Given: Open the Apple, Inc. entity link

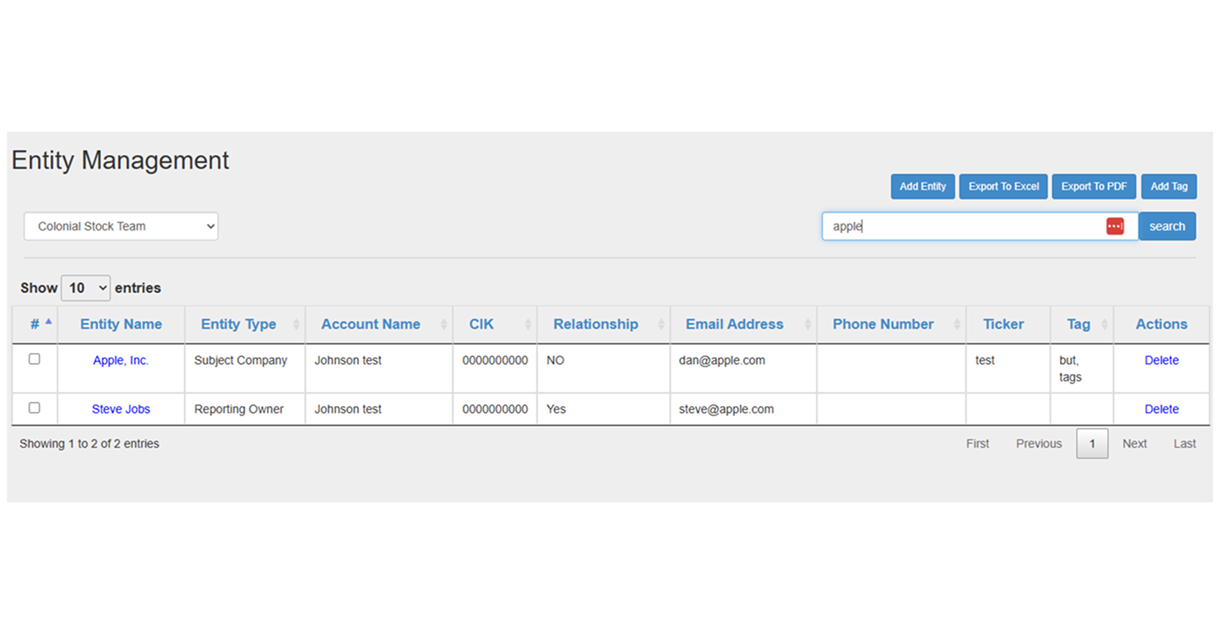Looking at the screenshot, I should click(x=121, y=360).
